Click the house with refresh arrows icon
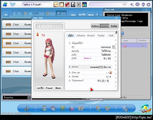The image size is (153, 120). (107, 108)
